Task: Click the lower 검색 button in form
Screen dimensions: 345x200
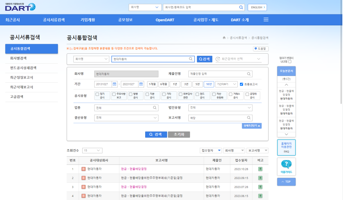Action: coord(156,135)
